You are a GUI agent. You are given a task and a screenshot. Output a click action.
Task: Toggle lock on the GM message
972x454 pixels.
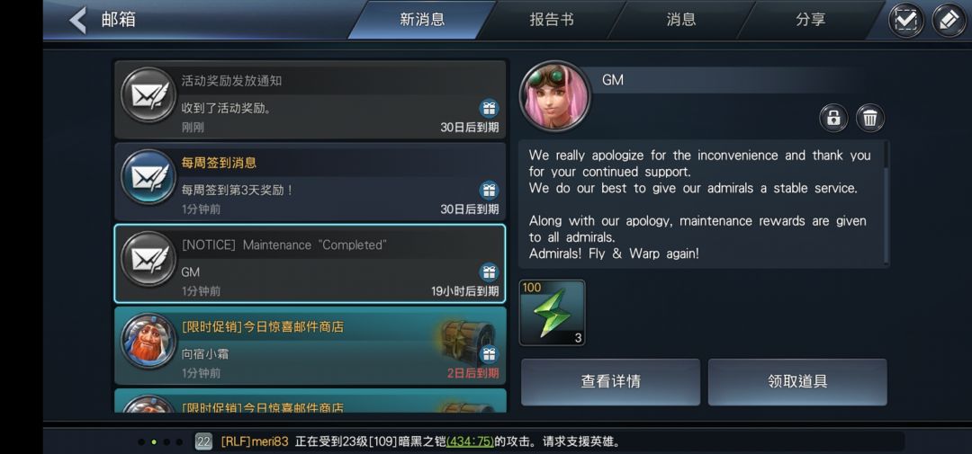point(833,118)
